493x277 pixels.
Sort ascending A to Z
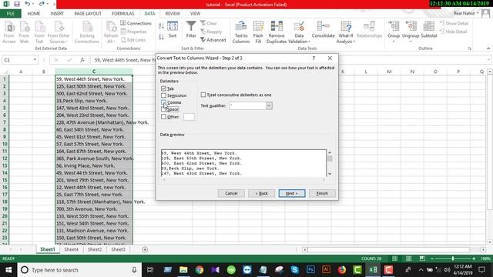pyautogui.click(x=161, y=26)
